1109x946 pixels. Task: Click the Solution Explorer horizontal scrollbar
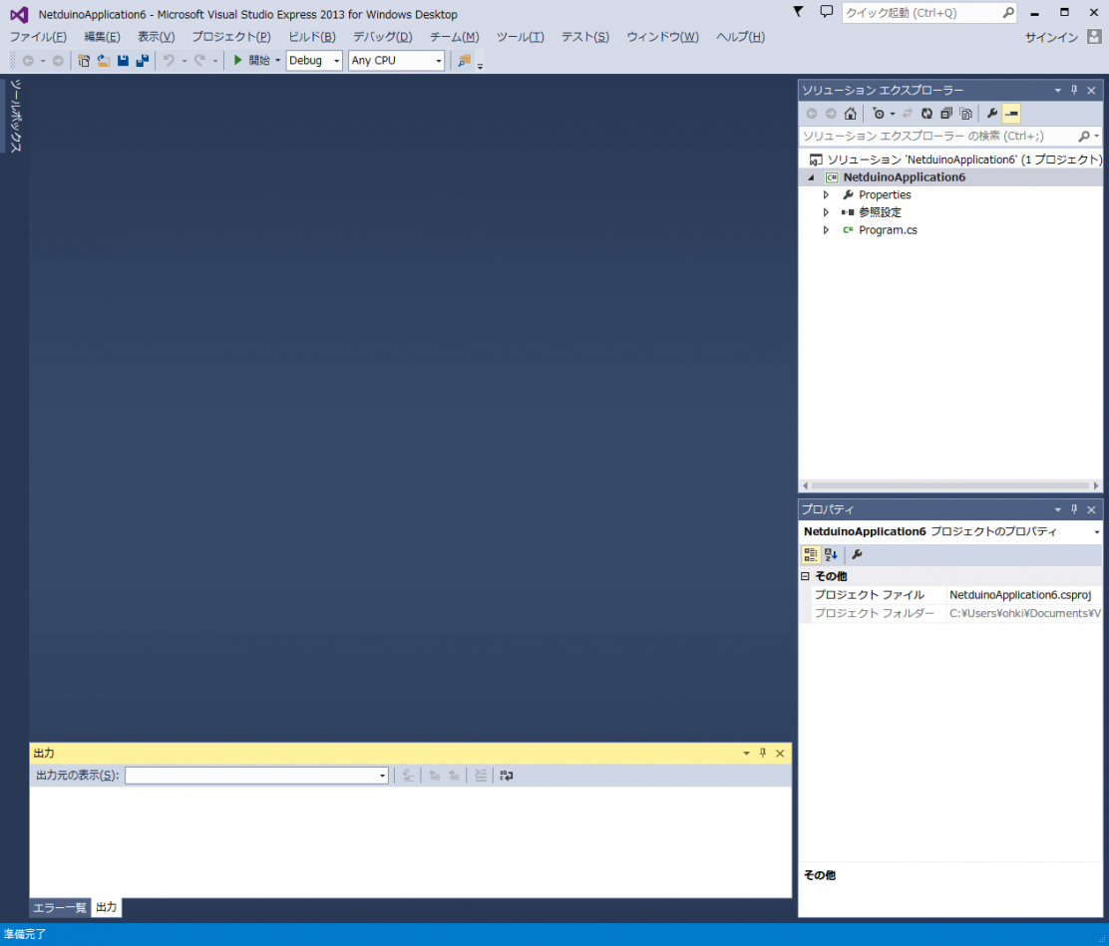(947, 485)
